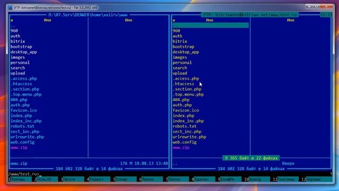Image resolution: width=339 pixels, height=191 pixels.
Task: Select folder search in the left local panel
Action: [x=17, y=68]
